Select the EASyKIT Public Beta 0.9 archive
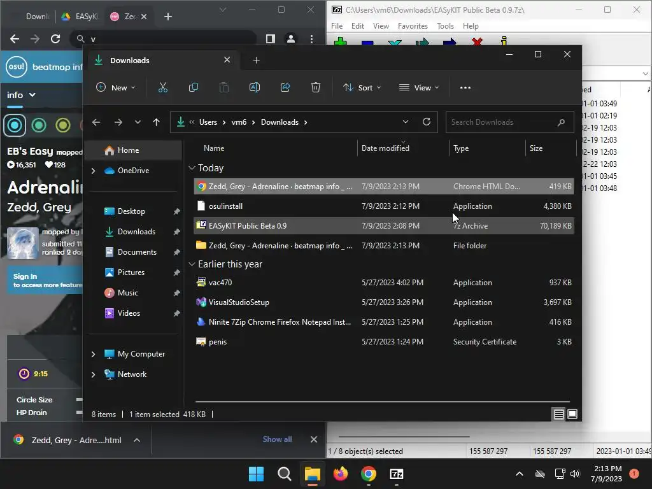 pos(384,226)
